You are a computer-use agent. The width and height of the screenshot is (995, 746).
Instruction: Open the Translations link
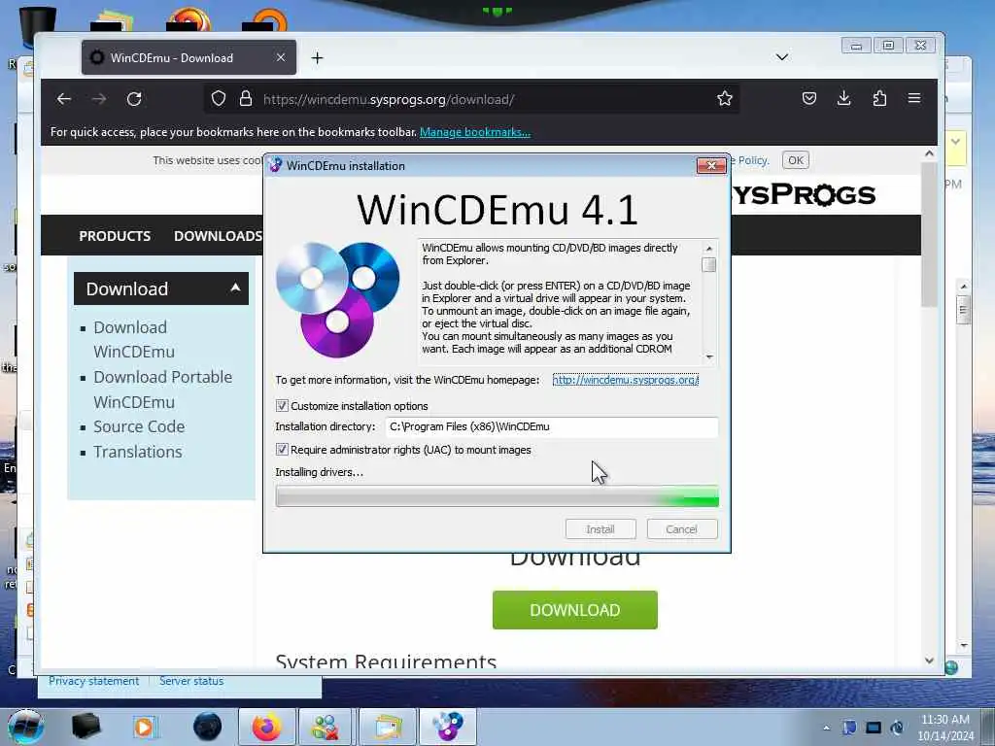pyautogui.click(x=138, y=452)
